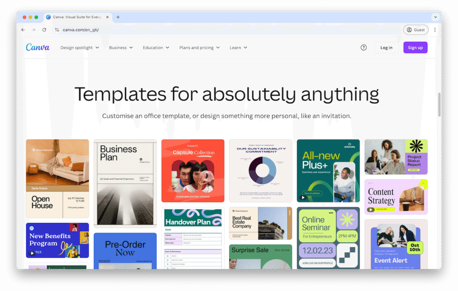458x291 pixels.
Task: Click the page vertical scrollbar thumb
Action: click(439, 105)
